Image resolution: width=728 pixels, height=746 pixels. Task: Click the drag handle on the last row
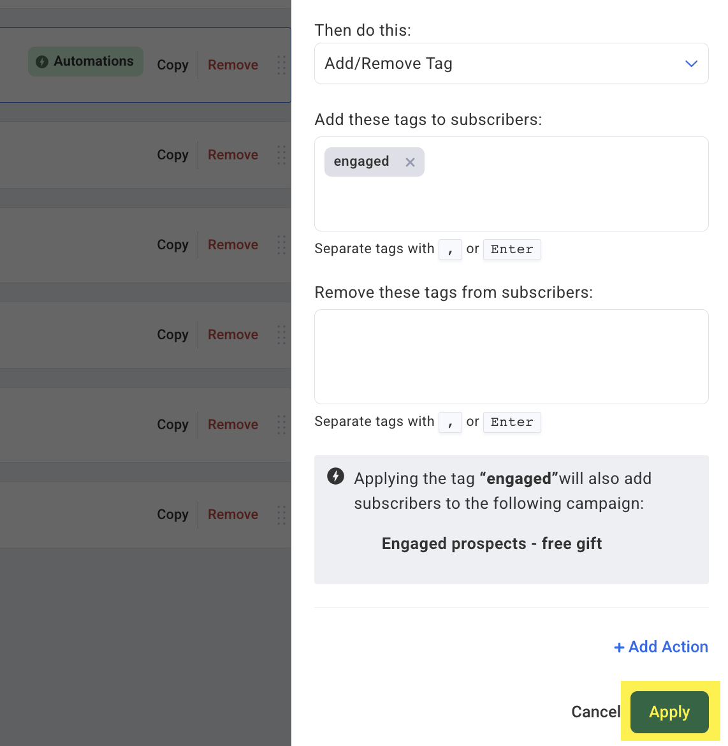pyautogui.click(x=281, y=515)
